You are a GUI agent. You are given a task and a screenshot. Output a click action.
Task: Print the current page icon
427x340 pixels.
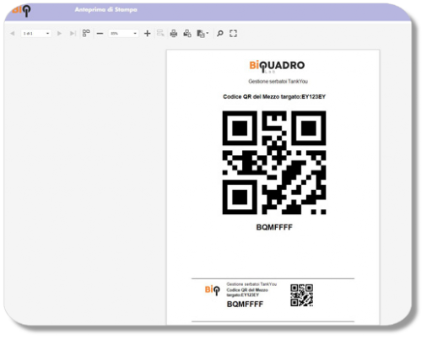point(187,34)
